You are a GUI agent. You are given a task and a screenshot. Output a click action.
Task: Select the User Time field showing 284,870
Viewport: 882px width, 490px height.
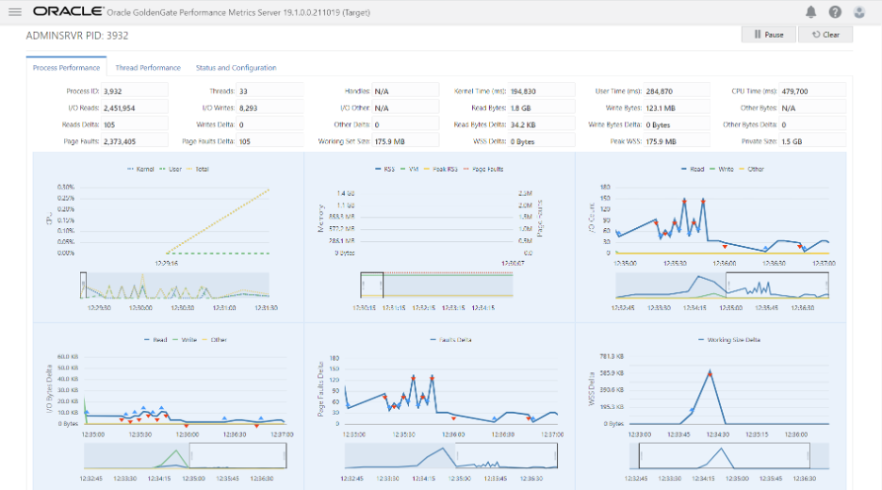[x=677, y=90]
